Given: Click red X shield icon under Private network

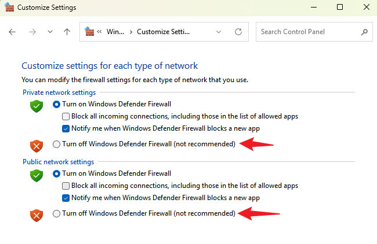Looking at the screenshot, I should [x=37, y=146].
